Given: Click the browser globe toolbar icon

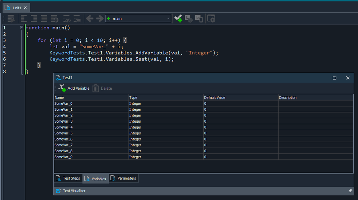Looking at the screenshot, I should pyautogui.click(x=189, y=19).
